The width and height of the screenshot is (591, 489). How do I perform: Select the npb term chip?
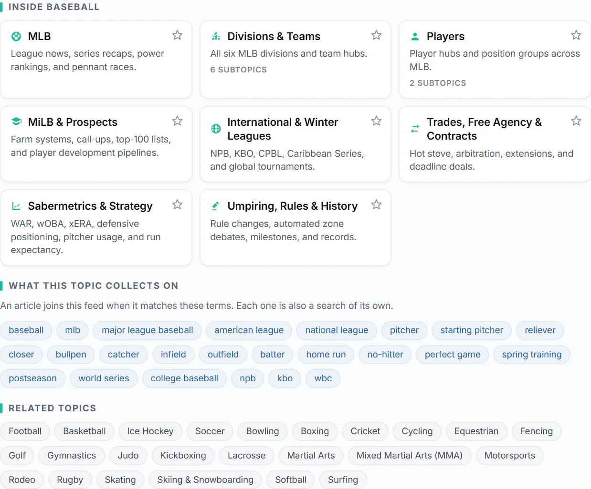tap(248, 378)
